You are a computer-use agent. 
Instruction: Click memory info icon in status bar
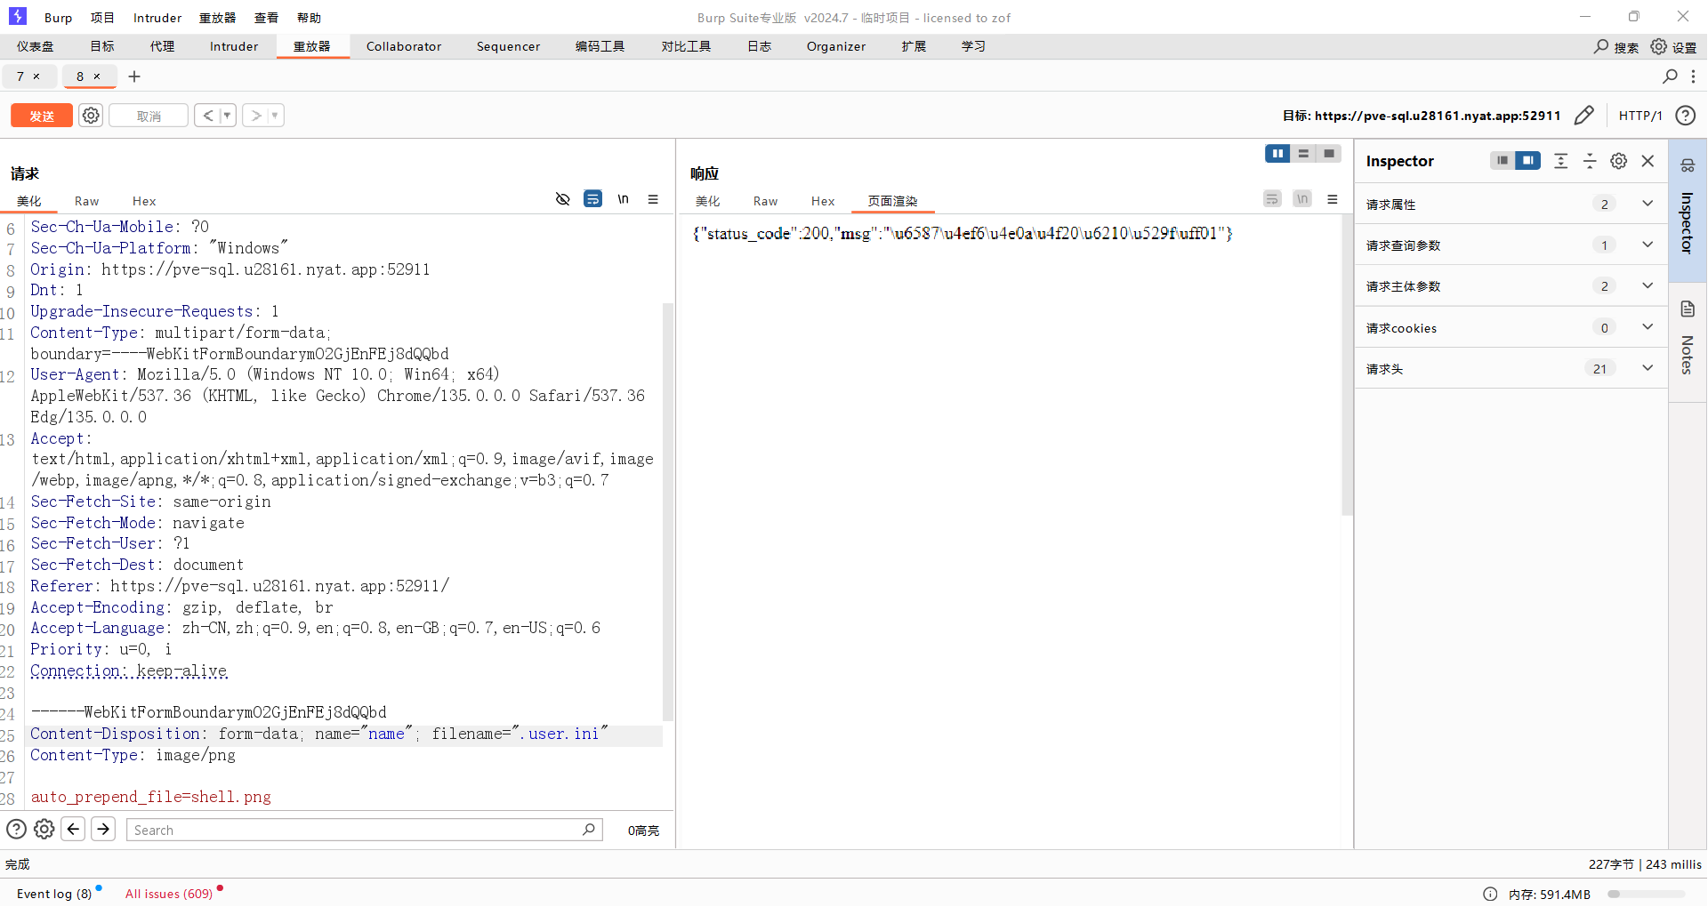1490,894
